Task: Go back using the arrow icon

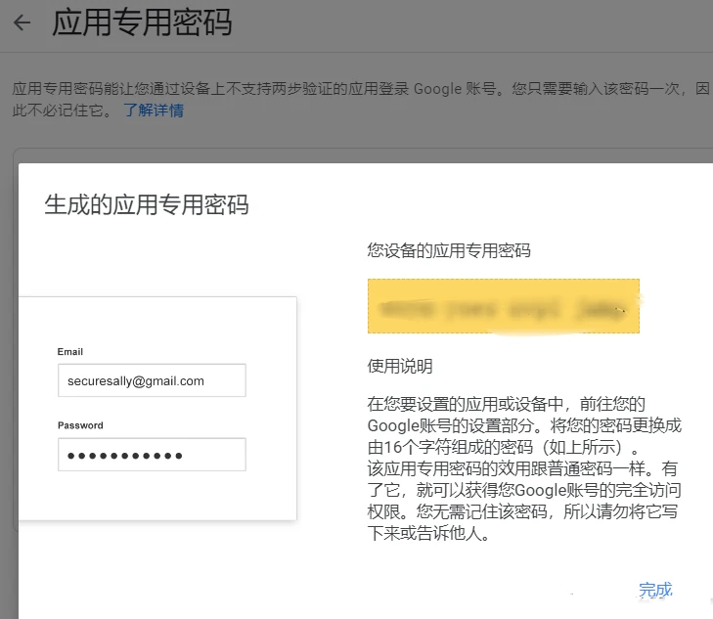Action: coord(22,22)
